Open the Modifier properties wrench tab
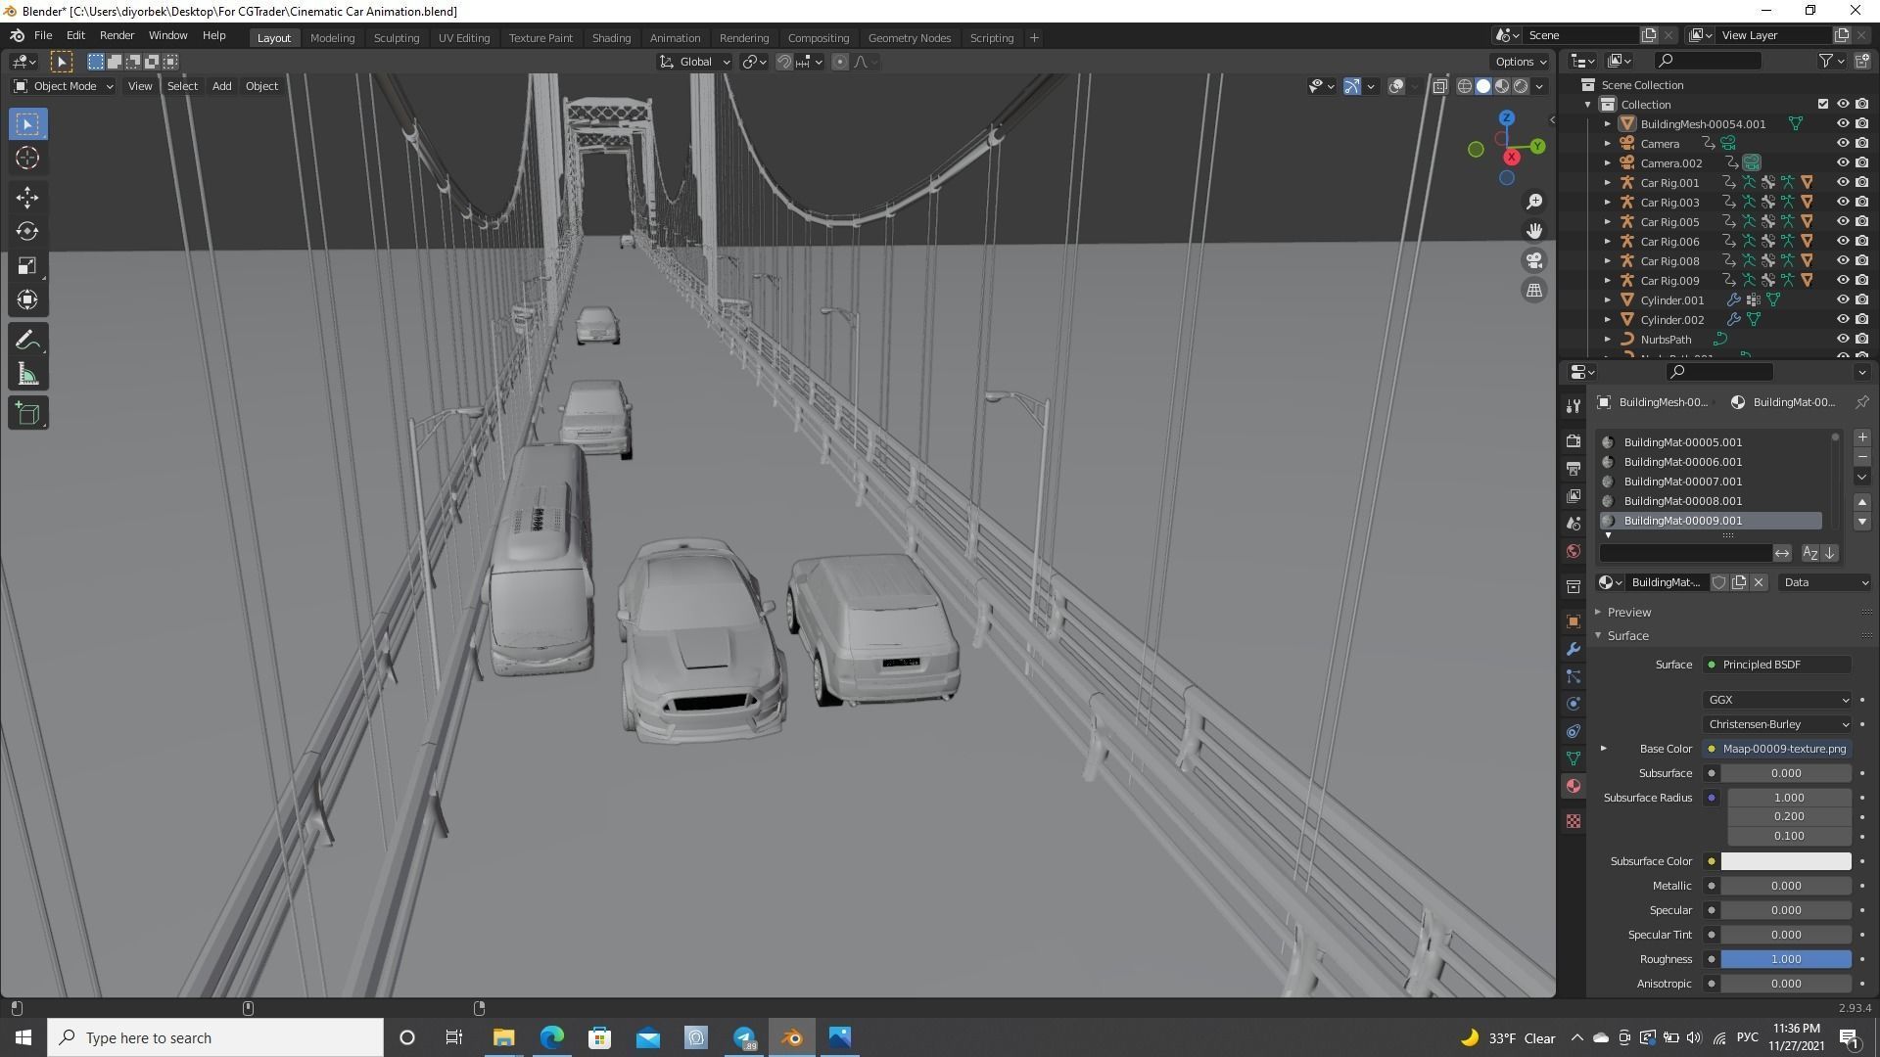The width and height of the screenshot is (1880, 1057). [1574, 649]
